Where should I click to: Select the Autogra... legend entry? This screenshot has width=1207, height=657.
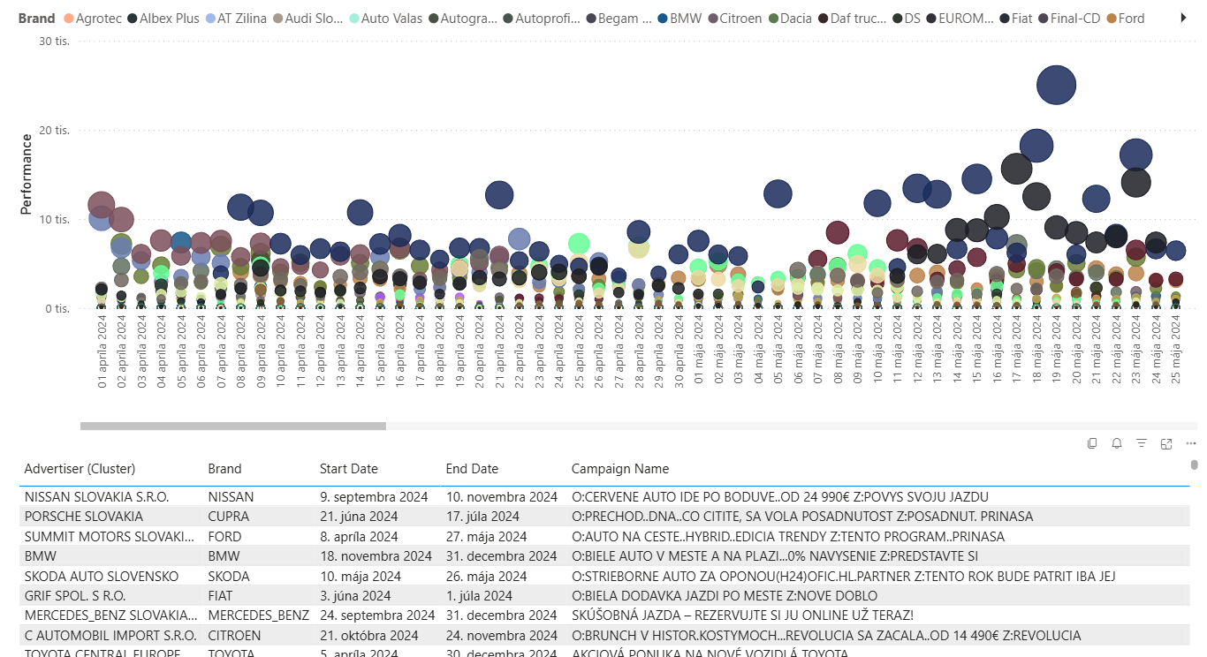click(x=462, y=19)
